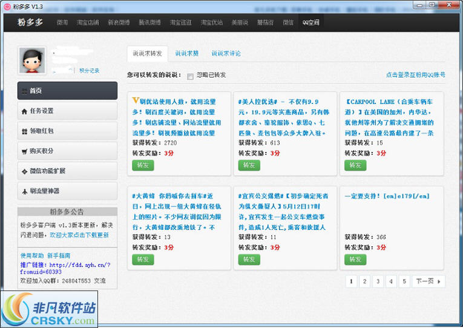Switch to the 说说求转发 tab
This screenshot has height=328, width=463.
[x=147, y=53]
